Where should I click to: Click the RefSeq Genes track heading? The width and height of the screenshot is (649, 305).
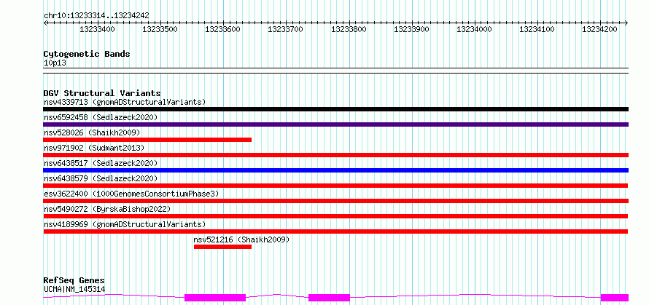click(74, 281)
